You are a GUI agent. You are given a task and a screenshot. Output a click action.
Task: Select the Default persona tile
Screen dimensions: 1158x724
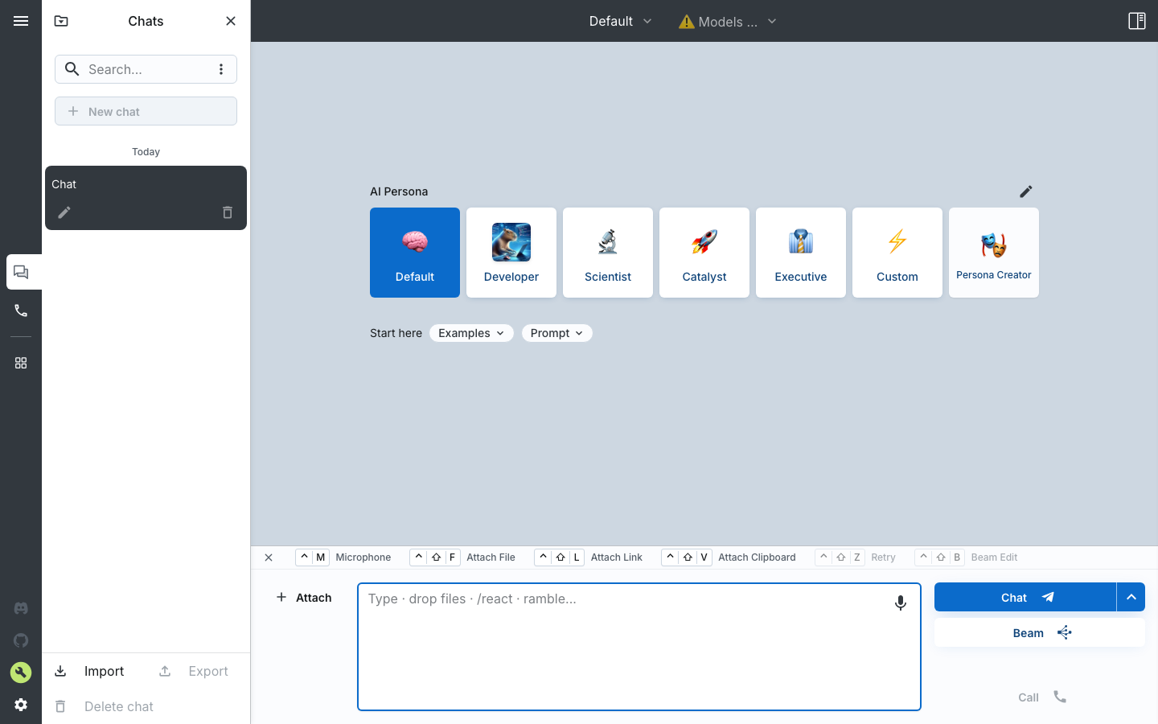click(x=415, y=253)
